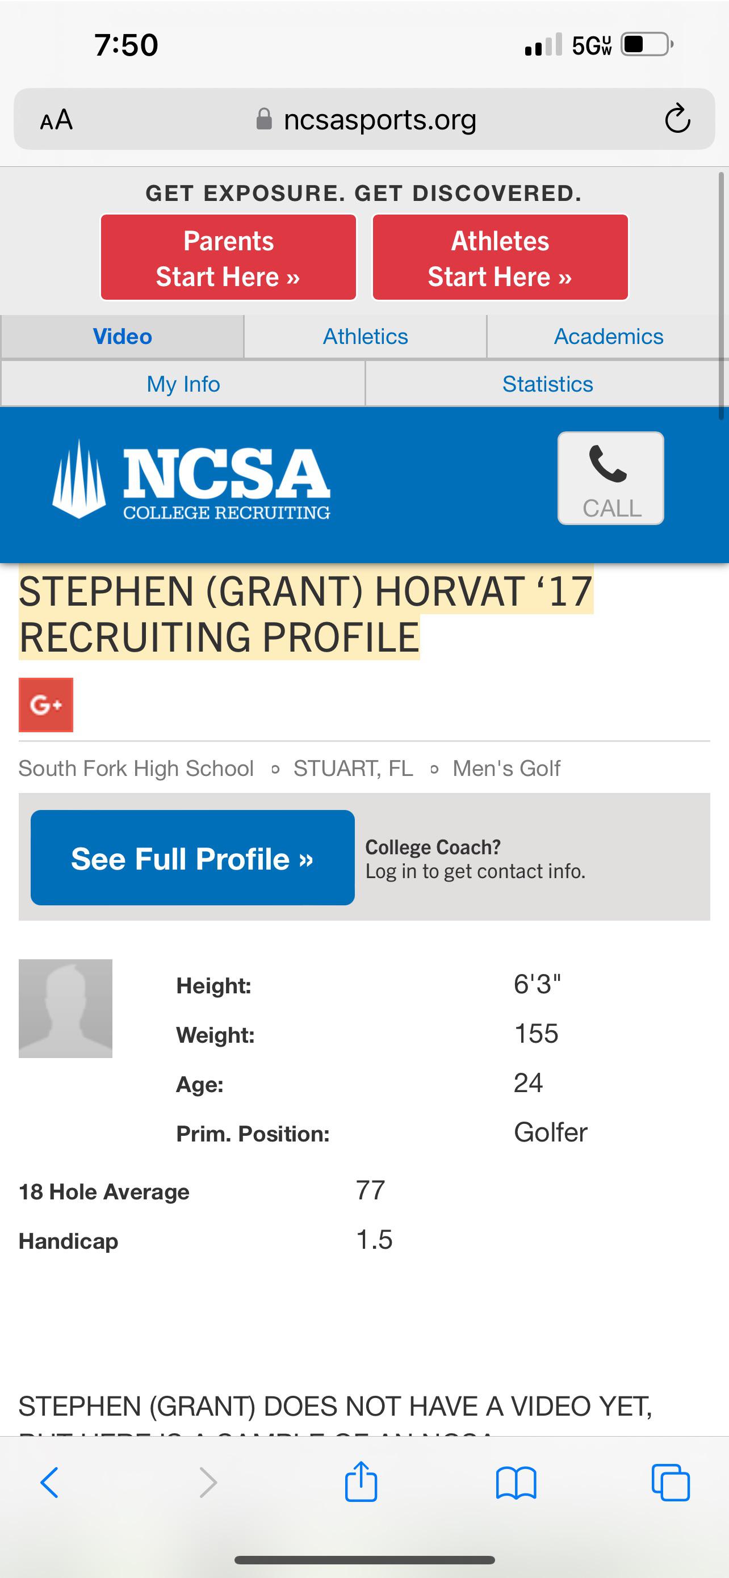Open the AA text size menu
Image resolution: width=729 pixels, height=1578 pixels.
tap(56, 119)
